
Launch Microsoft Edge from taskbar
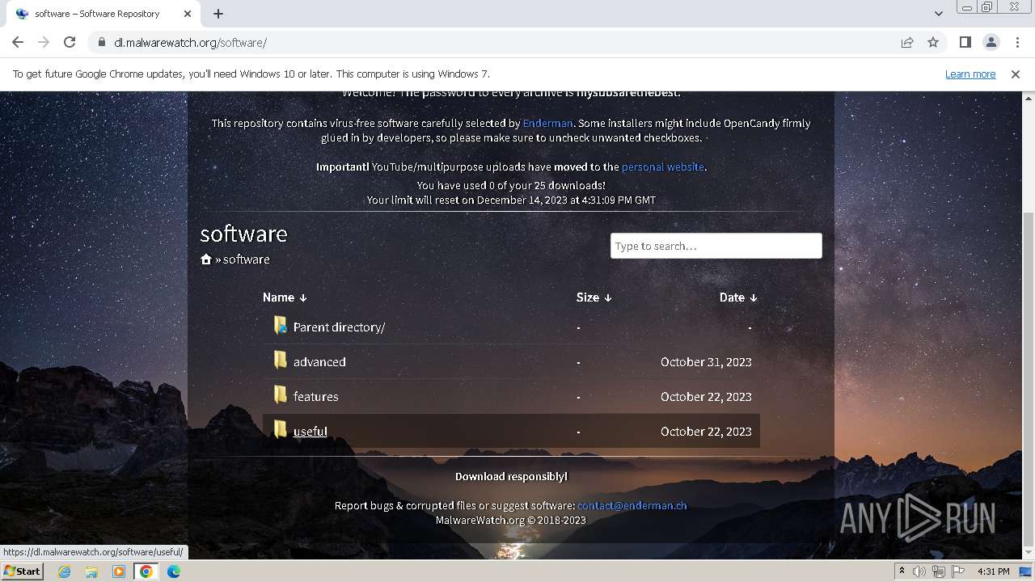[x=173, y=571]
